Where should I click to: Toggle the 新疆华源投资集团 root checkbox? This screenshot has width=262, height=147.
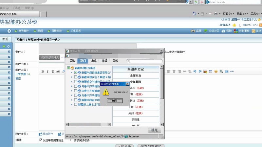tap(68, 68)
